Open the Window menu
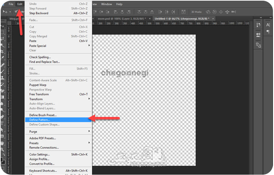This screenshot has width=274, height=175. (x=106, y=4)
